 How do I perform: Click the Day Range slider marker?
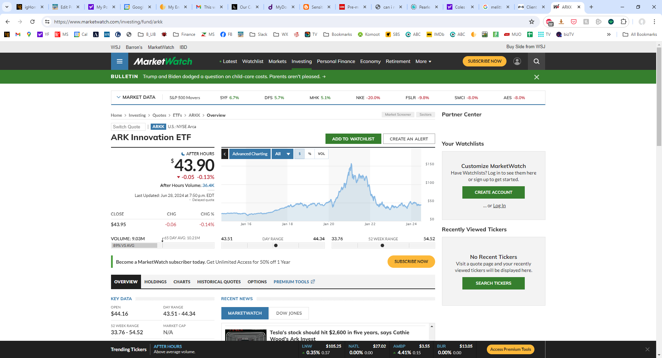point(275,245)
